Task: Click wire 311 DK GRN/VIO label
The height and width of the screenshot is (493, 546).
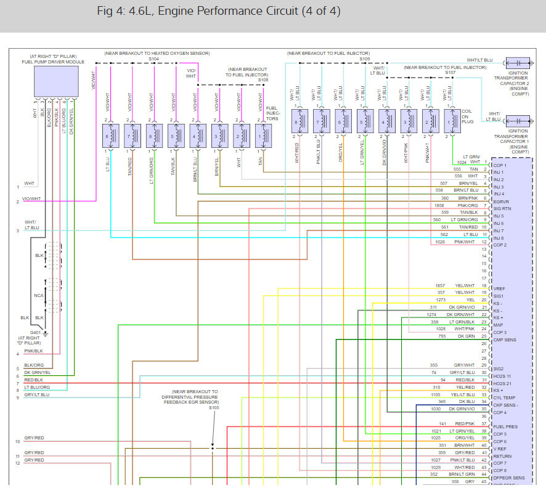Action: click(x=452, y=307)
